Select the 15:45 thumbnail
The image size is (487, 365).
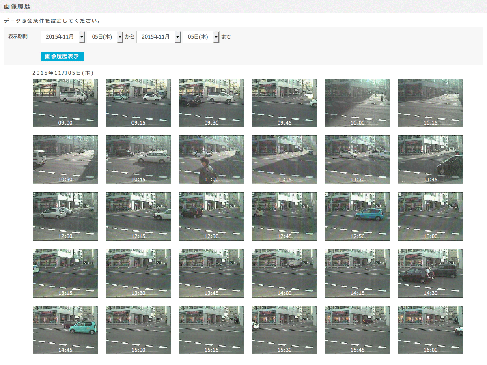point(358,330)
